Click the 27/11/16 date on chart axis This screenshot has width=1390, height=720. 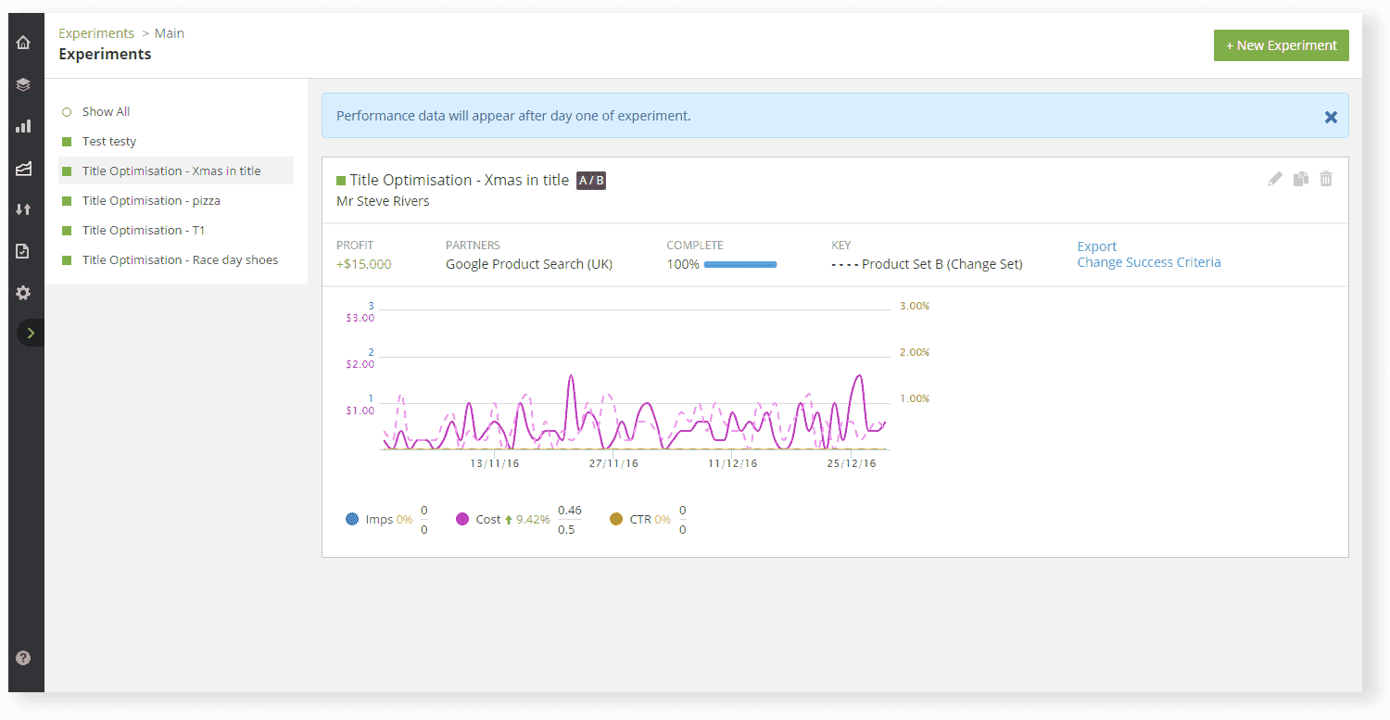click(x=613, y=463)
